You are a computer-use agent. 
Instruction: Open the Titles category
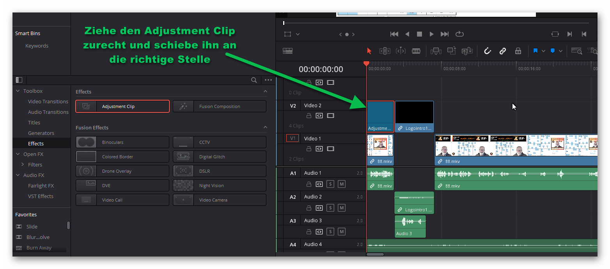[34, 122]
